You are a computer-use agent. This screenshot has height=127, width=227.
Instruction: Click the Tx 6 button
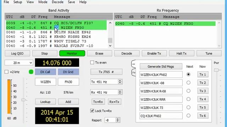pos(203,116)
